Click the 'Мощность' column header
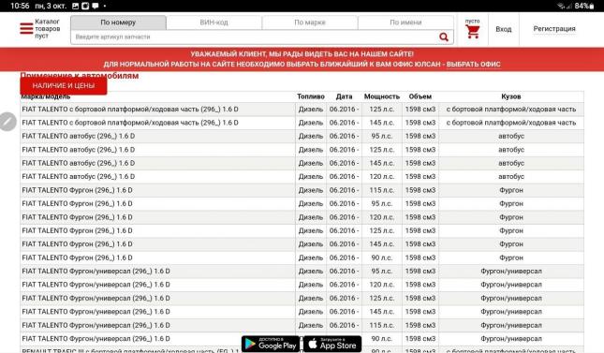Viewport: 604px width, 353px height. click(382, 96)
